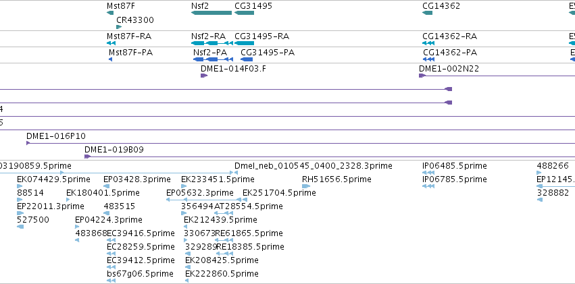
Task: Click the CG31495 gene arrow glyph
Action: (244, 13)
